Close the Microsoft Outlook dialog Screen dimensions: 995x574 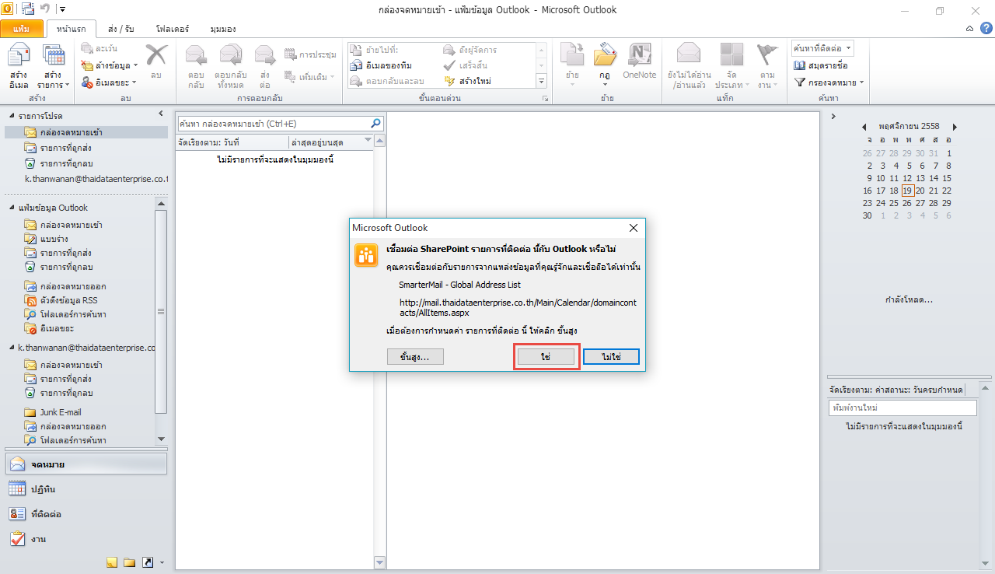[633, 228]
